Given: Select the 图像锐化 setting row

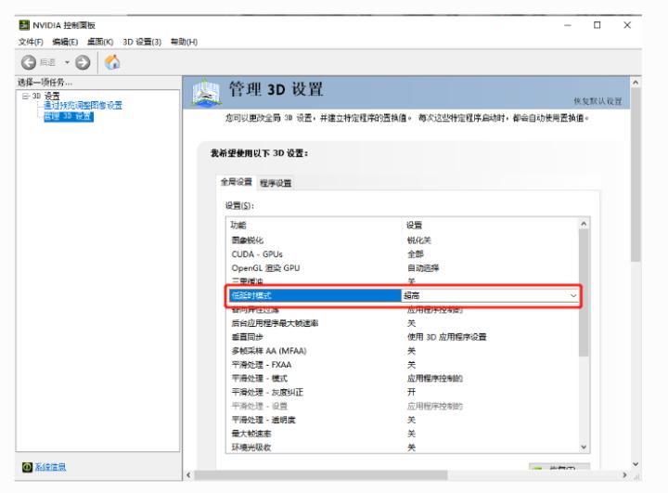Looking at the screenshot, I should click(x=402, y=240).
